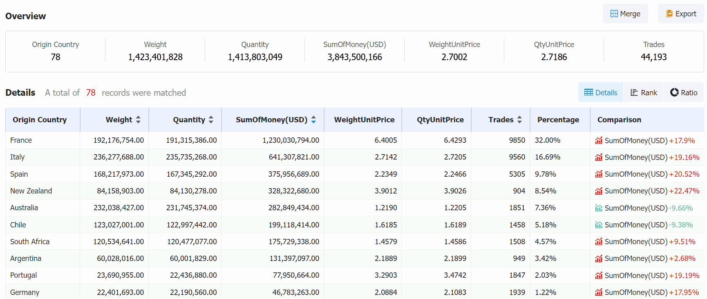This screenshot has height=299, width=707.
Task: Click the overview Weight total 1,423,401,828
Action: 155,57
